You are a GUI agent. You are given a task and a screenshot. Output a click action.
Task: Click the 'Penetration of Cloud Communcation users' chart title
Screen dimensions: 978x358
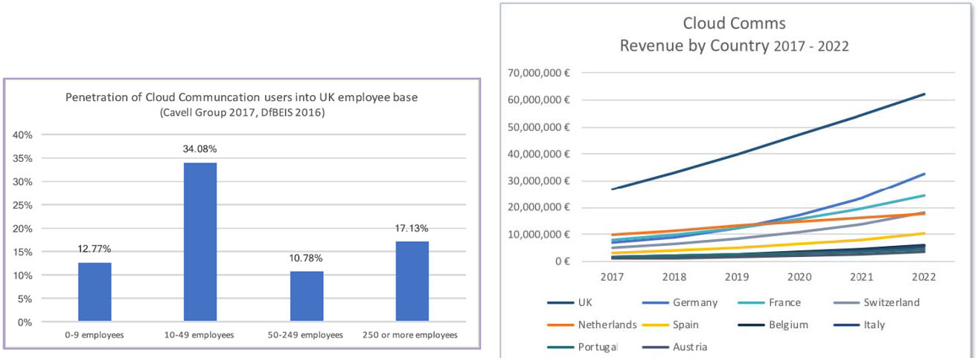coord(240,97)
